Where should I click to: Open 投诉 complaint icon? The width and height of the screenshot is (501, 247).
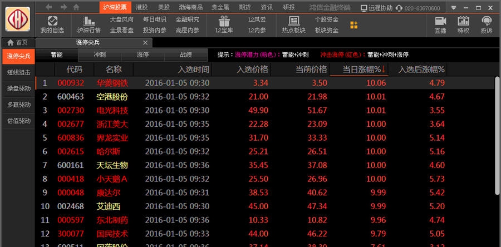click(x=487, y=21)
